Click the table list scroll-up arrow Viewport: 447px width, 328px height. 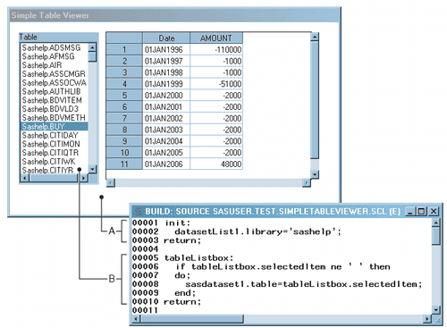click(x=93, y=47)
